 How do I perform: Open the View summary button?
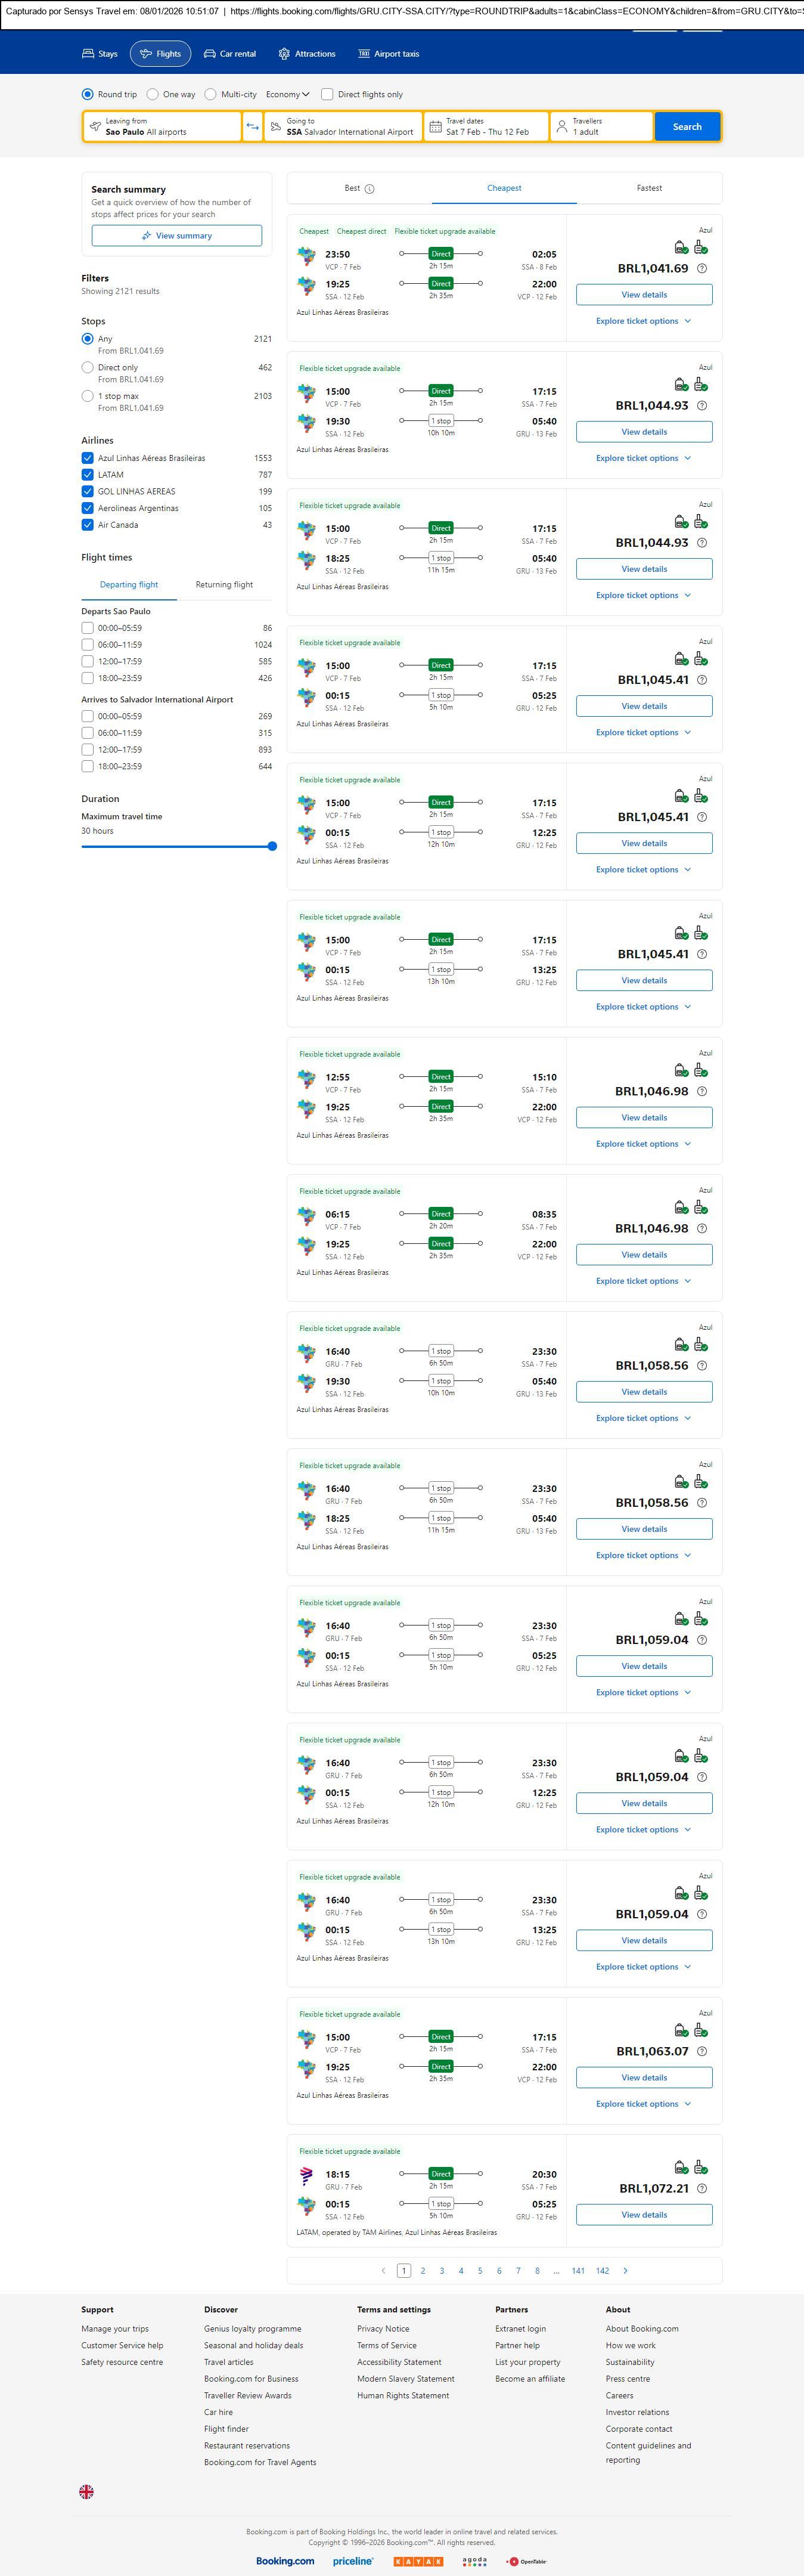[x=177, y=236]
